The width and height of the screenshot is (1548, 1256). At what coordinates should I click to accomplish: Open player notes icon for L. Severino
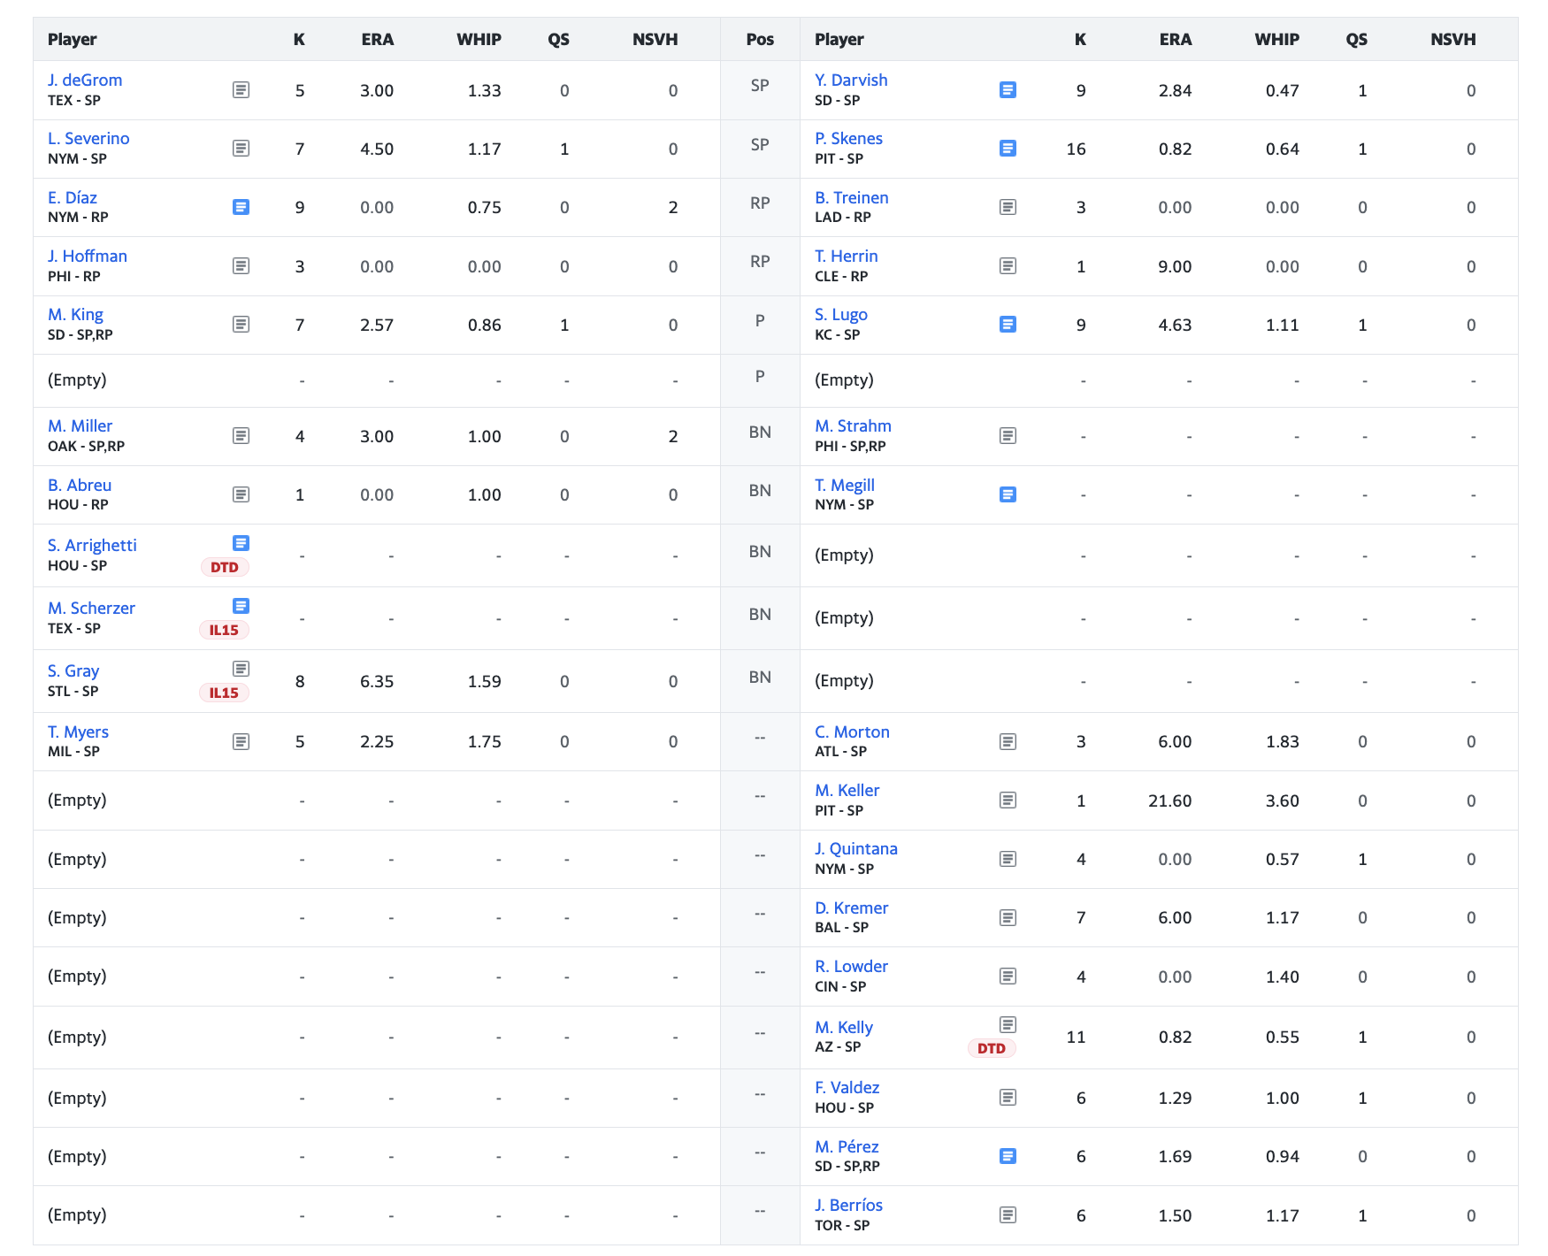click(241, 149)
